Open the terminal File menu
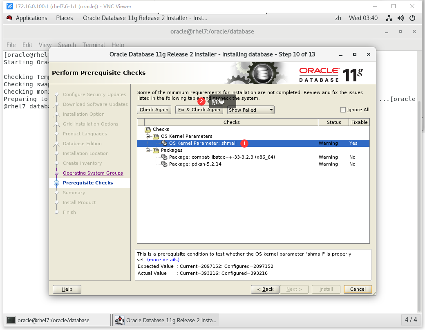Viewport: 425px width, 330px height. (11, 45)
